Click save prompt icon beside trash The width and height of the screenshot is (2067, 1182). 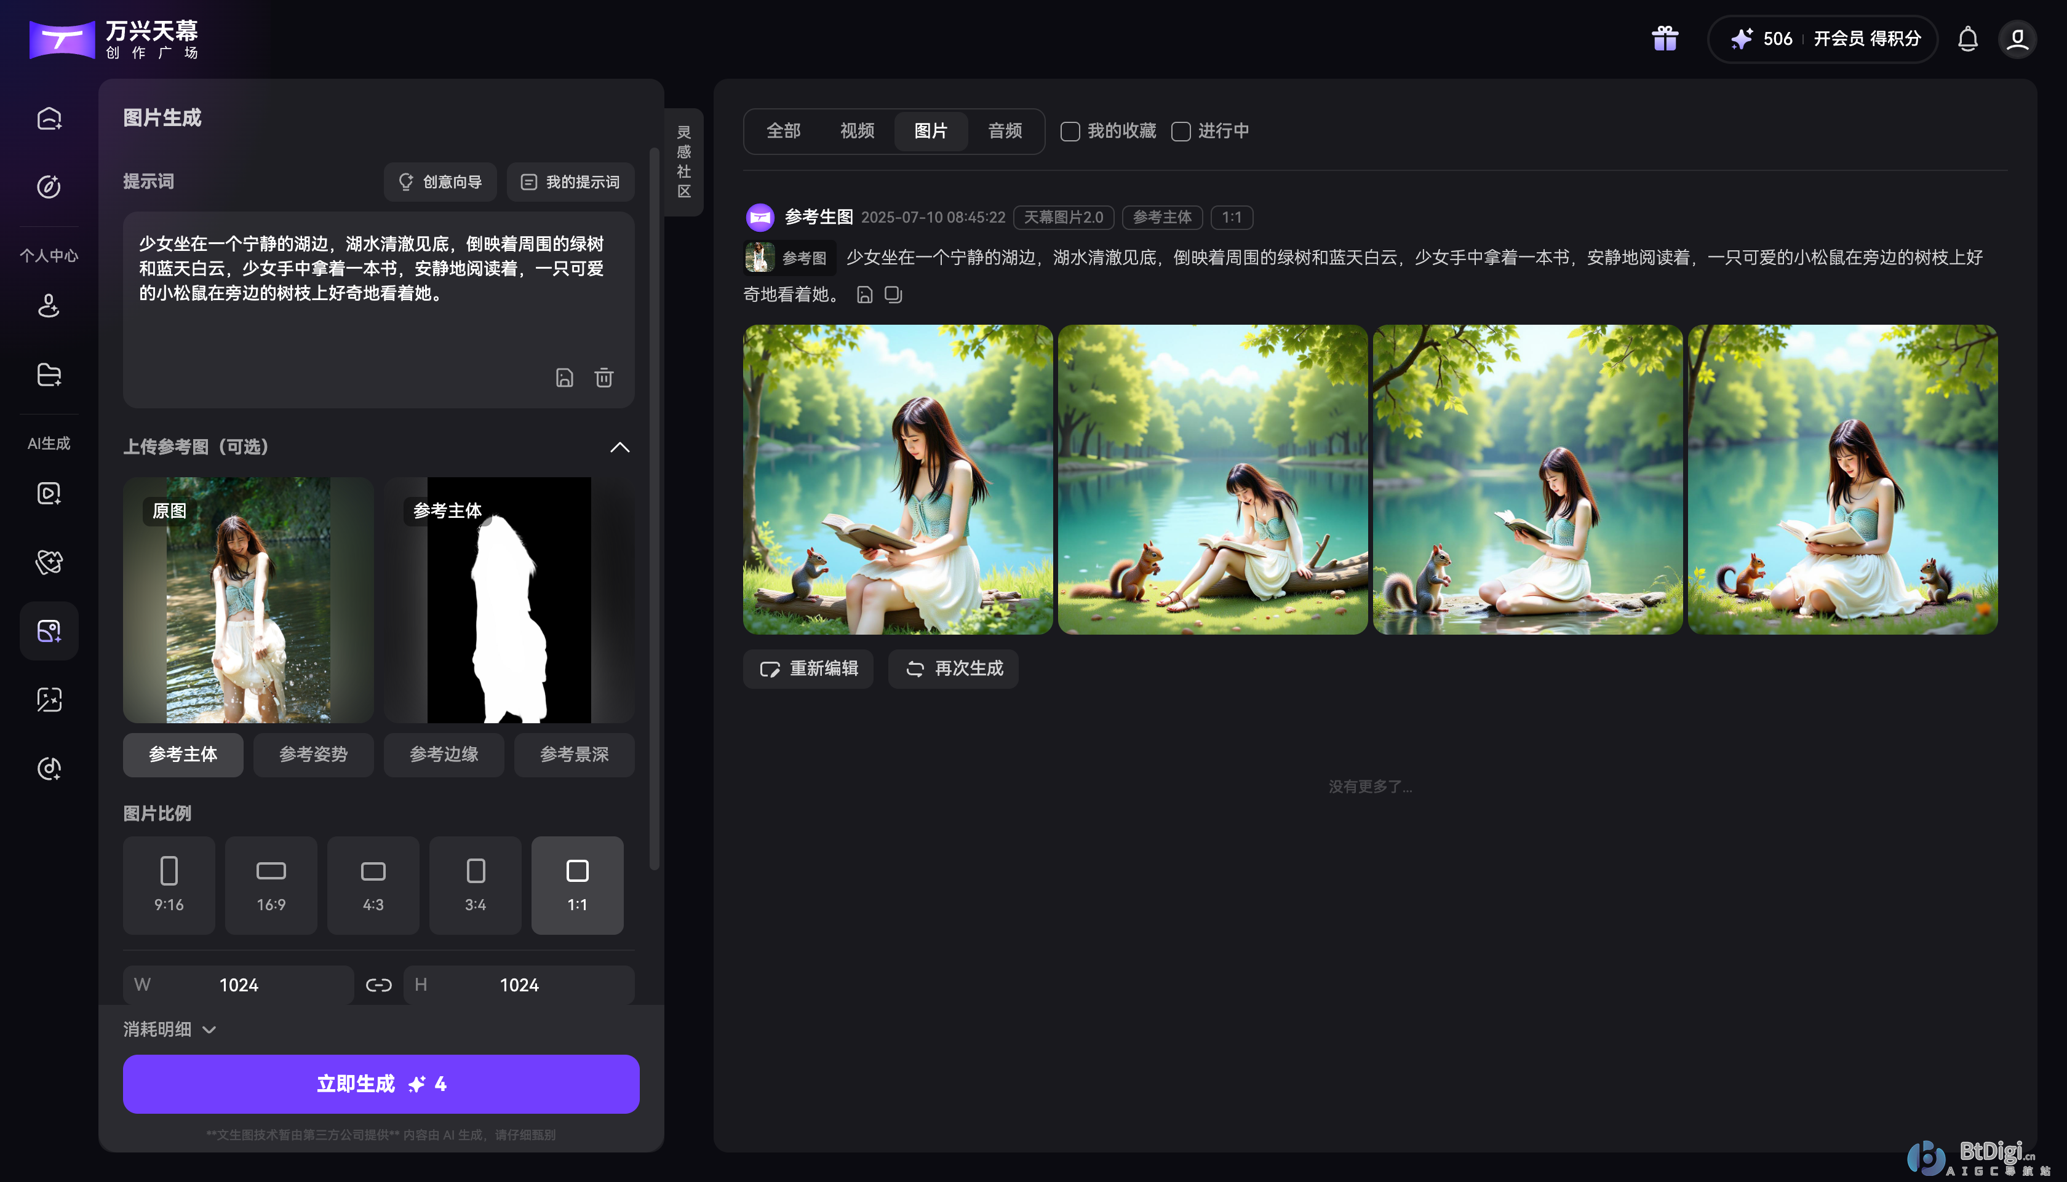tap(564, 378)
